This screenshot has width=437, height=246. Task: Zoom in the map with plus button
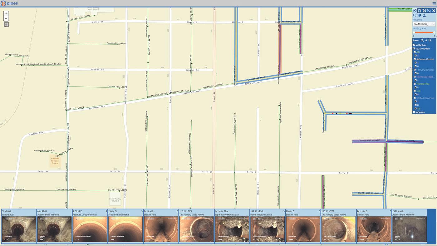click(6, 13)
